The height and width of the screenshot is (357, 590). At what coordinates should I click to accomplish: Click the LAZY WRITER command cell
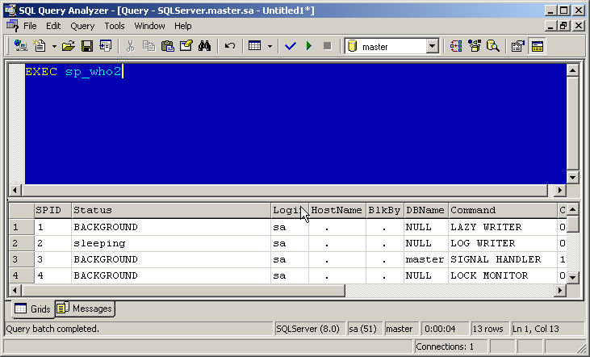click(x=503, y=227)
